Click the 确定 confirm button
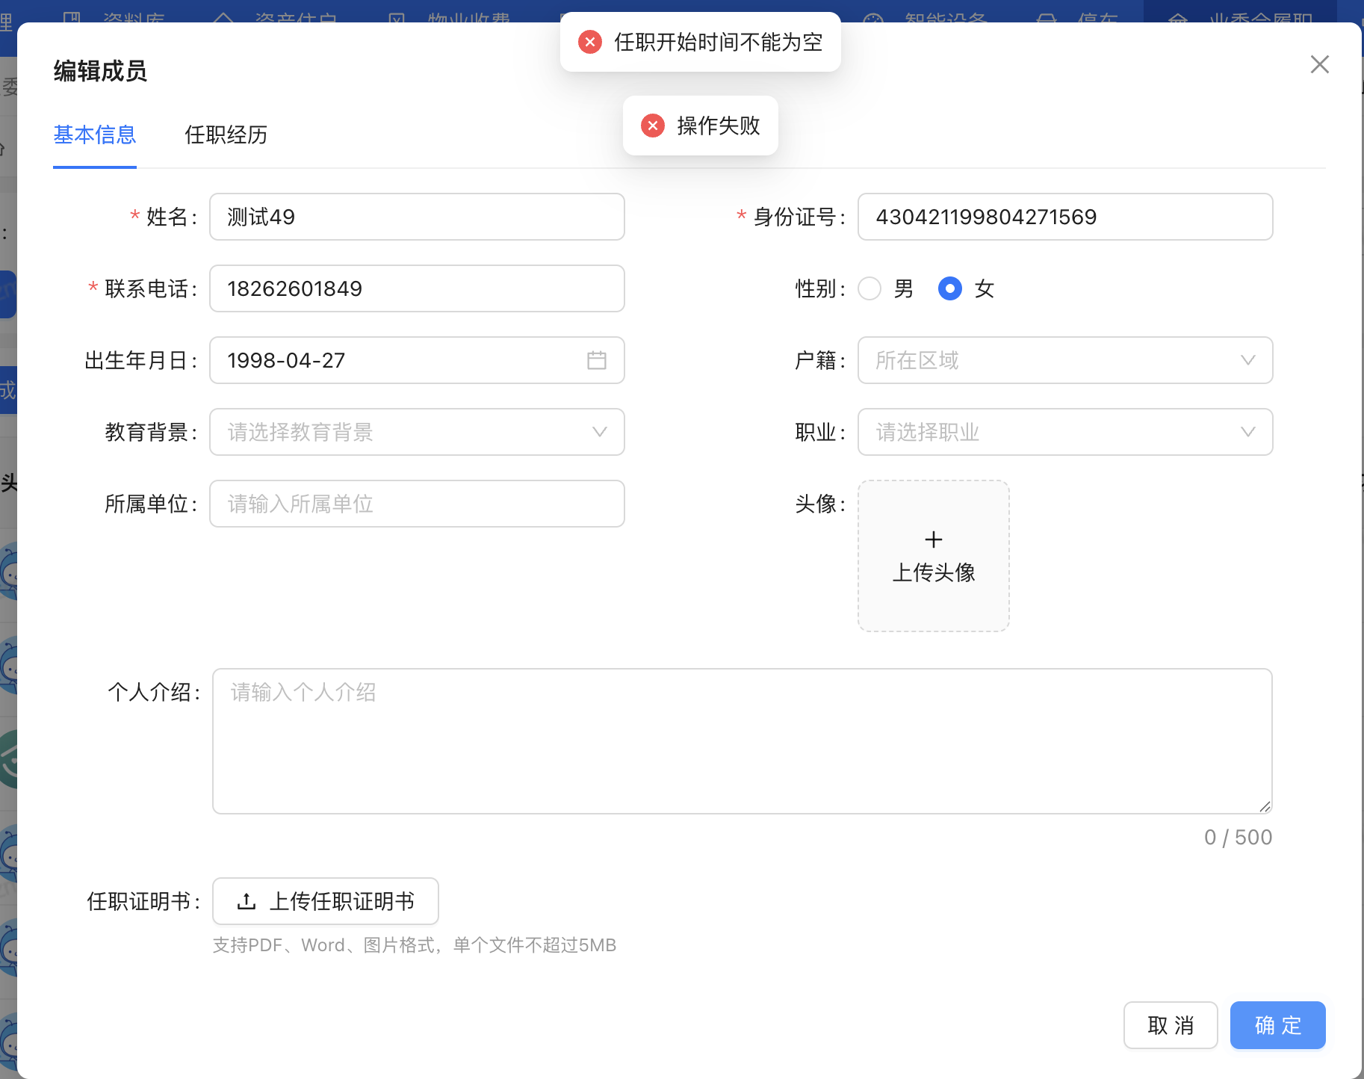 [1277, 1025]
